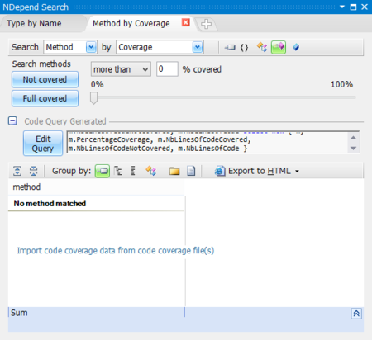372x340 pixels.
Task: Select the Method by Coverage tab
Action: (x=131, y=24)
